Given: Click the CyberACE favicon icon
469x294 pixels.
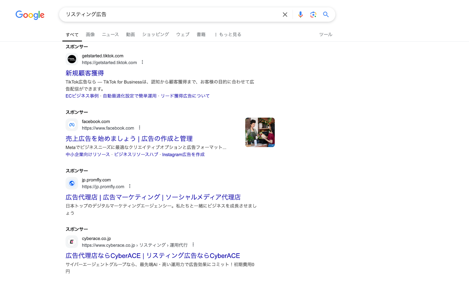Looking at the screenshot, I should 72,242.
